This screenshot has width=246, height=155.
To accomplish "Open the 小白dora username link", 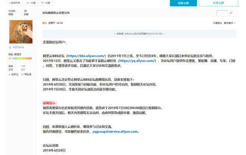I will [x=18, y=47].
